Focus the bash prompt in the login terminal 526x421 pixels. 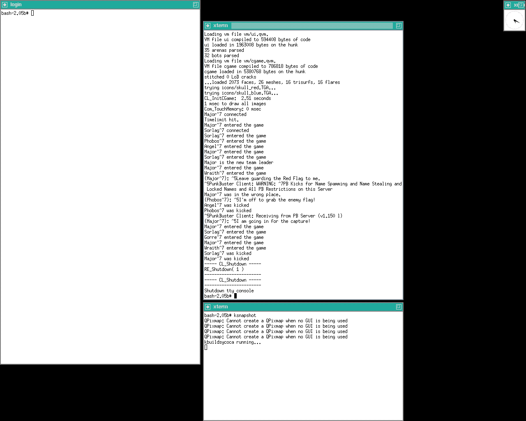pyautogui.click(x=16, y=13)
